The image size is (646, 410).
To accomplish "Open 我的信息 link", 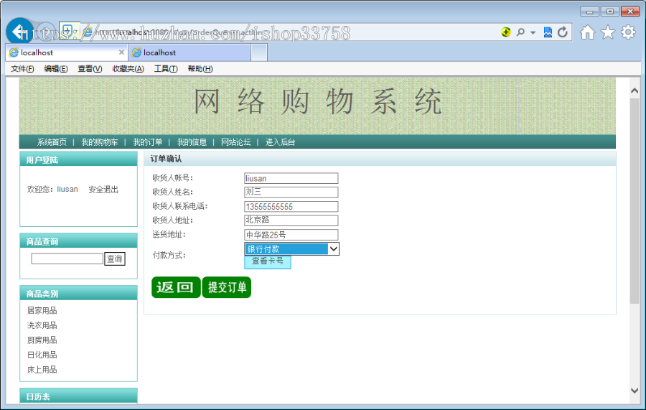I will 192,142.
